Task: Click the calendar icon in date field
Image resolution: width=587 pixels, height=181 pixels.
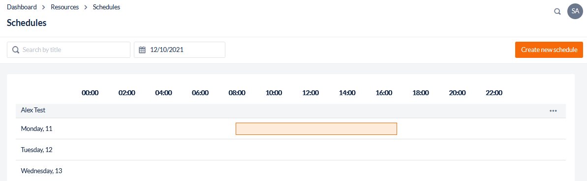Action: pyautogui.click(x=142, y=50)
